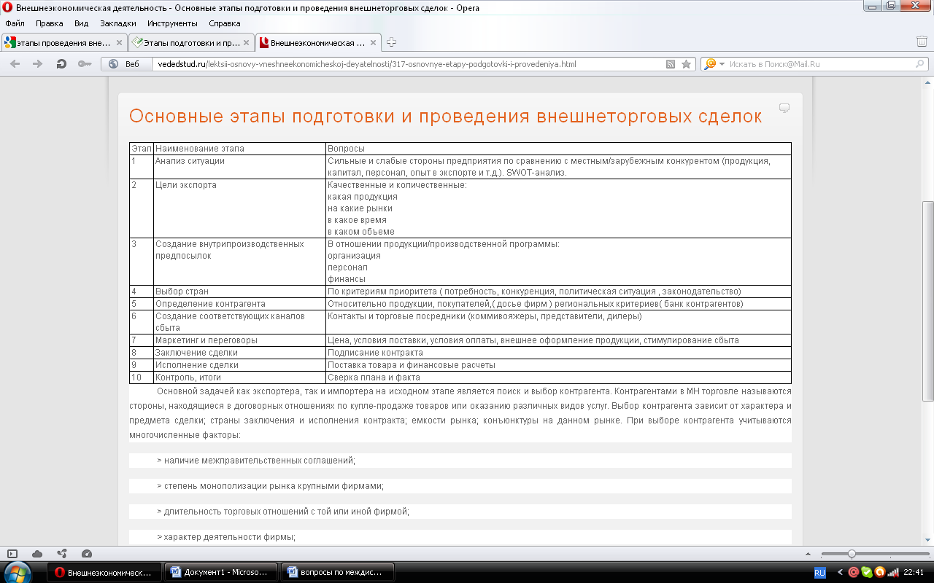The height and width of the screenshot is (583, 934).
Task: Click the scrollbar down arrow
Action: pyautogui.click(x=928, y=539)
